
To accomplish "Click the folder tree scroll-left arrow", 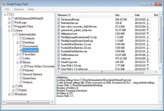I will pos(4,102).
